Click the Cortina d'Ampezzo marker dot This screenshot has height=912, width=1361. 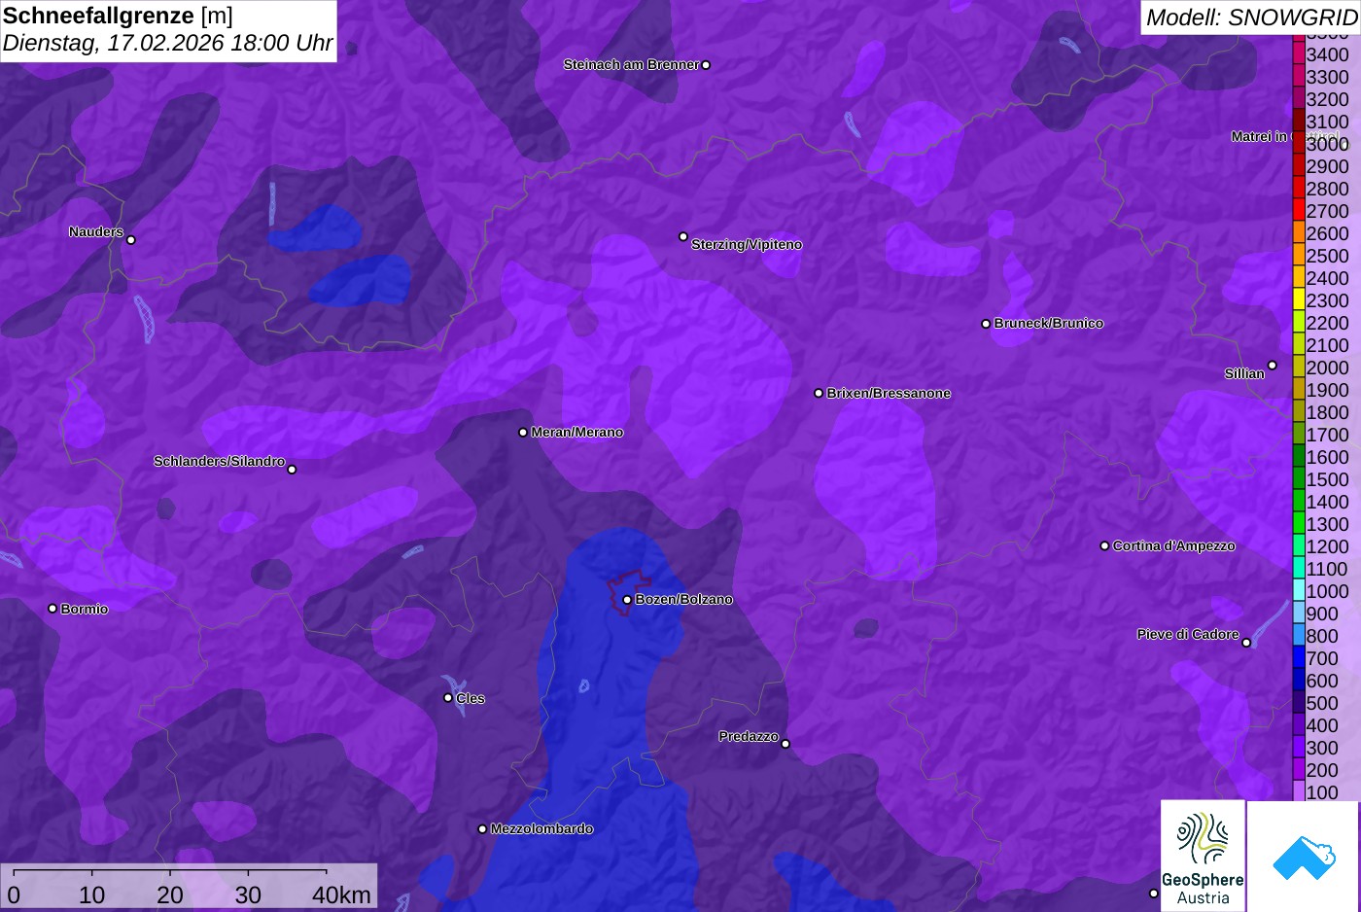click(1104, 545)
